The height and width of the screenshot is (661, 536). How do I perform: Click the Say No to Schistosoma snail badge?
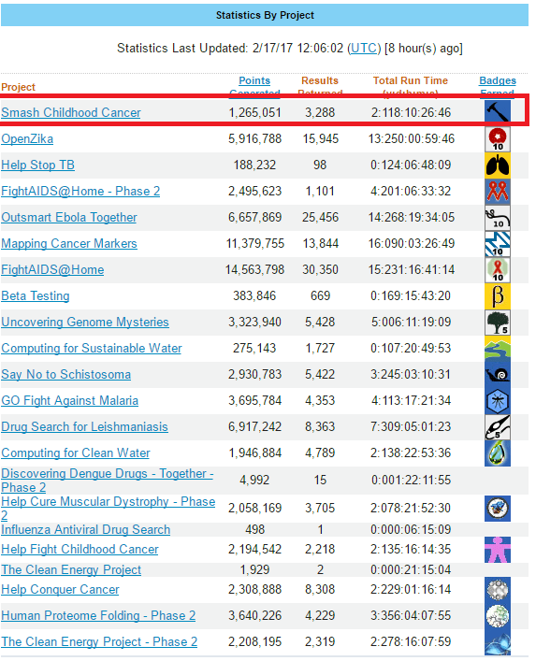coord(498,374)
